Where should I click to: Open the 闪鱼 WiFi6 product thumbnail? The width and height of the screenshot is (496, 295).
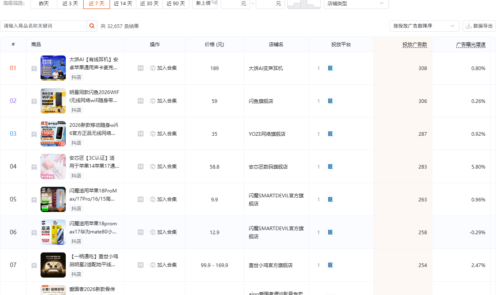[x=53, y=101]
